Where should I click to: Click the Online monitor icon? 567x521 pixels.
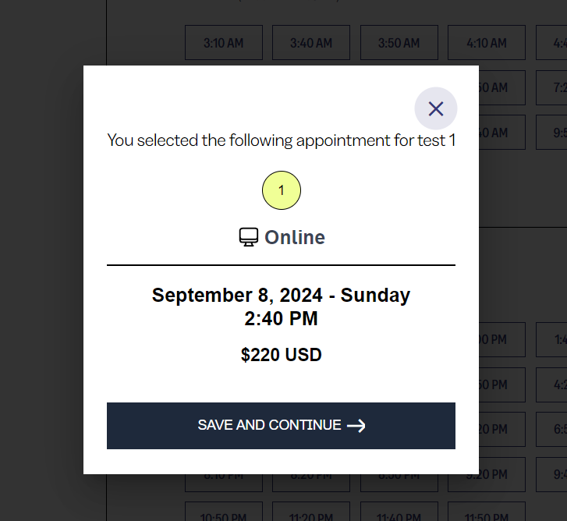point(248,237)
